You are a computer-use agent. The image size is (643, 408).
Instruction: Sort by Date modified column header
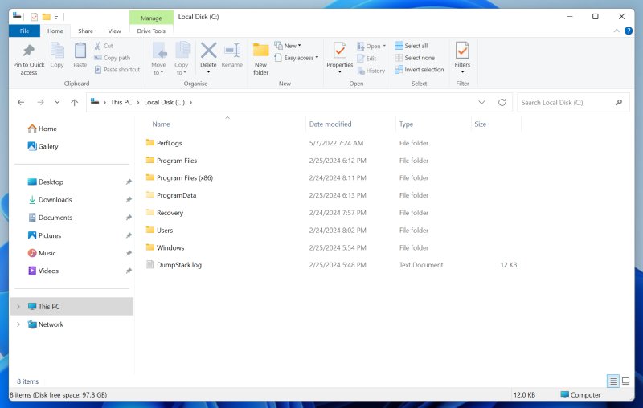pos(330,124)
